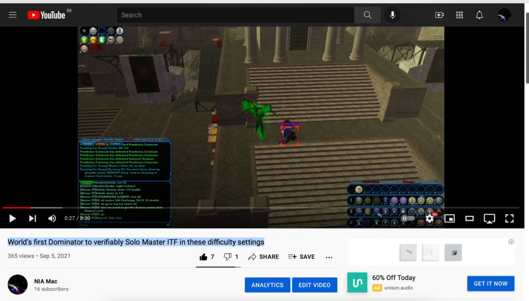
Task: Click the Sep 5, 2021 upload date
Action: (55, 256)
